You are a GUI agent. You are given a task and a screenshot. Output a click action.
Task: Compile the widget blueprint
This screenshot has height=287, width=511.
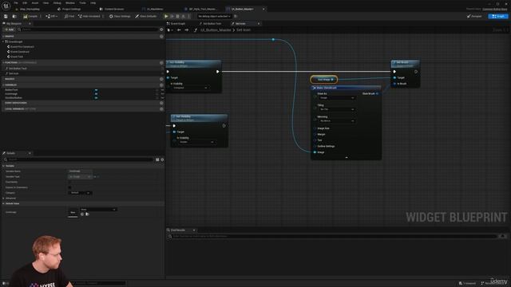(30, 16)
